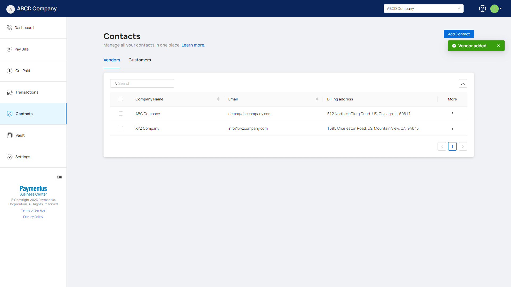Check the ABC Company row checkbox

coord(121,114)
